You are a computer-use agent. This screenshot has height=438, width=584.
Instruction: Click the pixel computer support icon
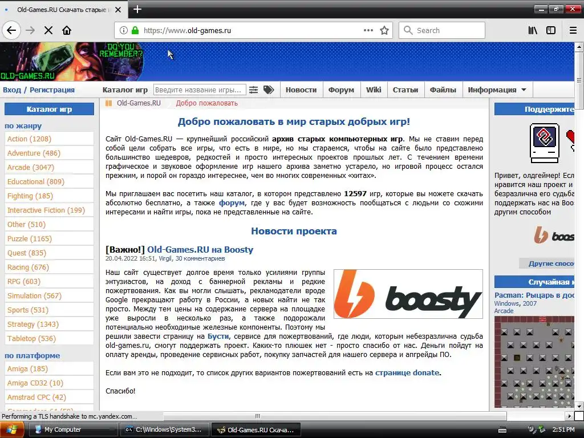click(545, 143)
